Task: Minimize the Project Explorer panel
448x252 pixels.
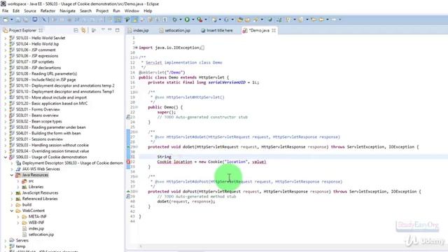Action: click(x=110, y=29)
